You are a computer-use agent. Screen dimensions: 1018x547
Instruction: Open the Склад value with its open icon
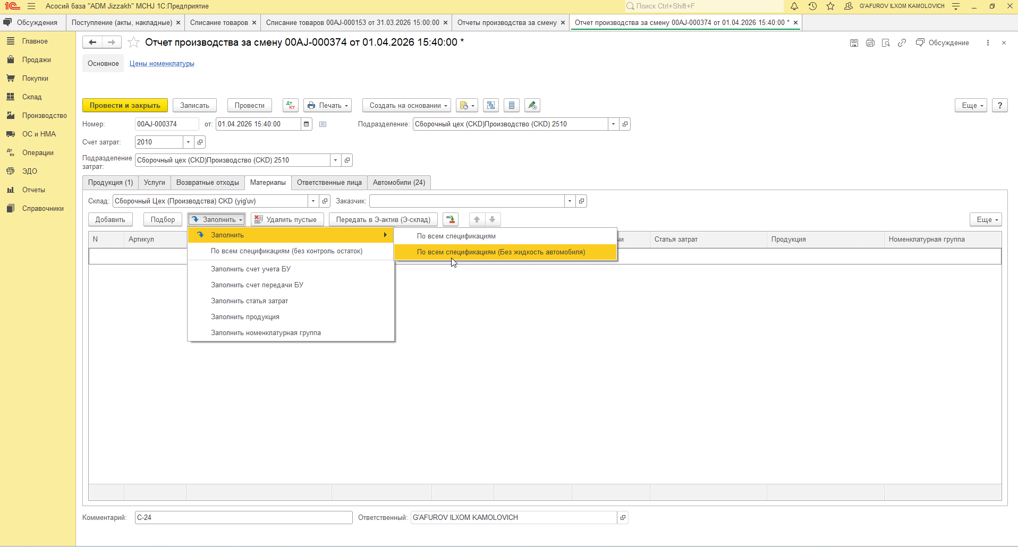coord(325,201)
